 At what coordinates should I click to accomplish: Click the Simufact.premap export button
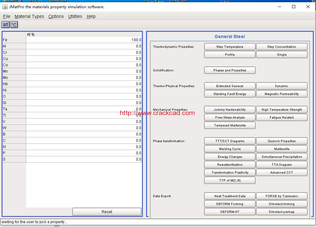pyautogui.click(x=282, y=212)
